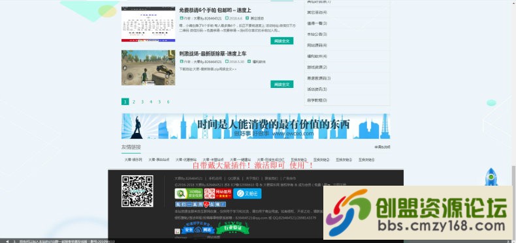Click author icon of the 免费恭请6个手帕 post
This screenshot has width=516, height=243.
(x=182, y=18)
